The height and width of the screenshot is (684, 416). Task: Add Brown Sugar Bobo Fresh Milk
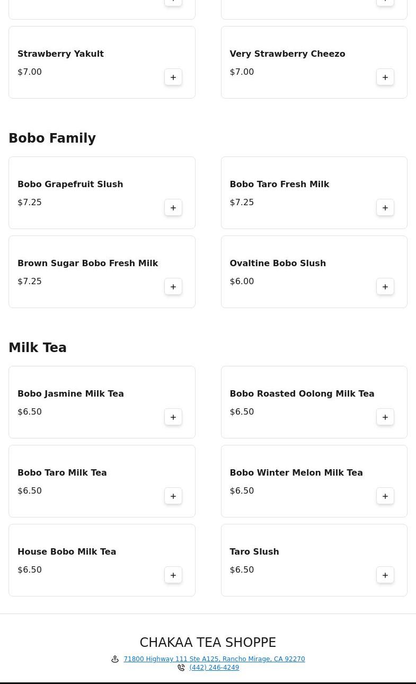pyautogui.click(x=173, y=287)
